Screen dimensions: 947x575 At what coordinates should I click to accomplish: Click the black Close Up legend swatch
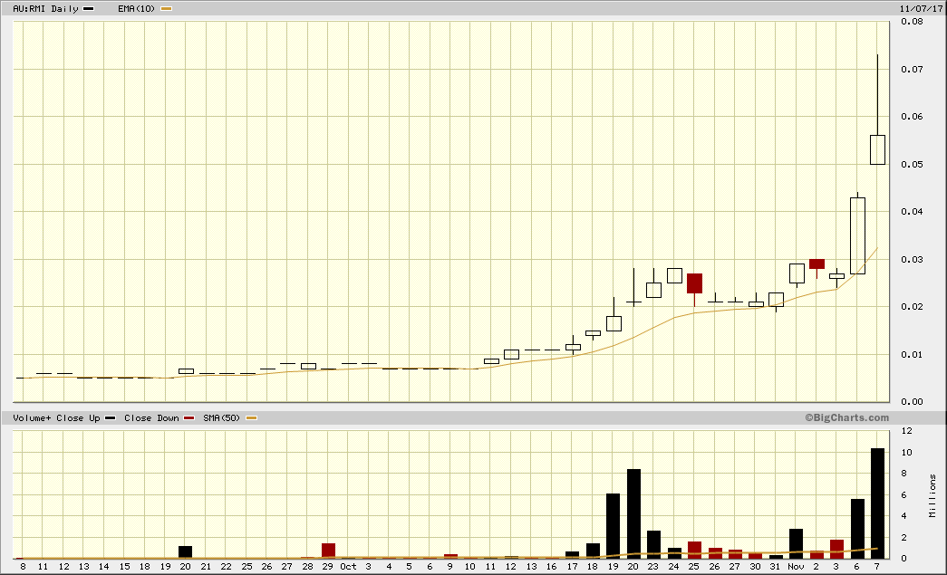110,418
